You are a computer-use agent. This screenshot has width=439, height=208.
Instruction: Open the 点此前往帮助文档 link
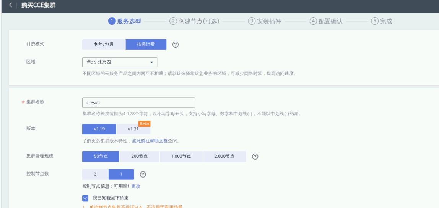tap(150, 141)
